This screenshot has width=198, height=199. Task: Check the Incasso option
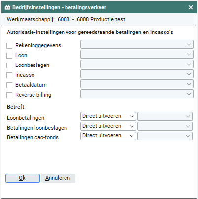[x=9, y=75]
